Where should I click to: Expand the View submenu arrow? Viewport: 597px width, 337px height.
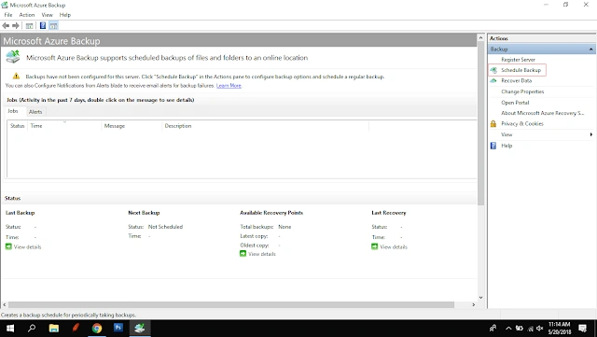[x=590, y=134]
